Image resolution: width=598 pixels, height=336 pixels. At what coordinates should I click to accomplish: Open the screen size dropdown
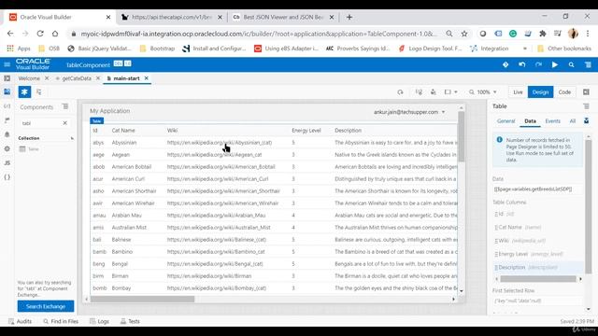(x=450, y=92)
